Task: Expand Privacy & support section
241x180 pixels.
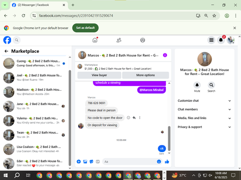Action: pyautogui.click(x=204, y=127)
